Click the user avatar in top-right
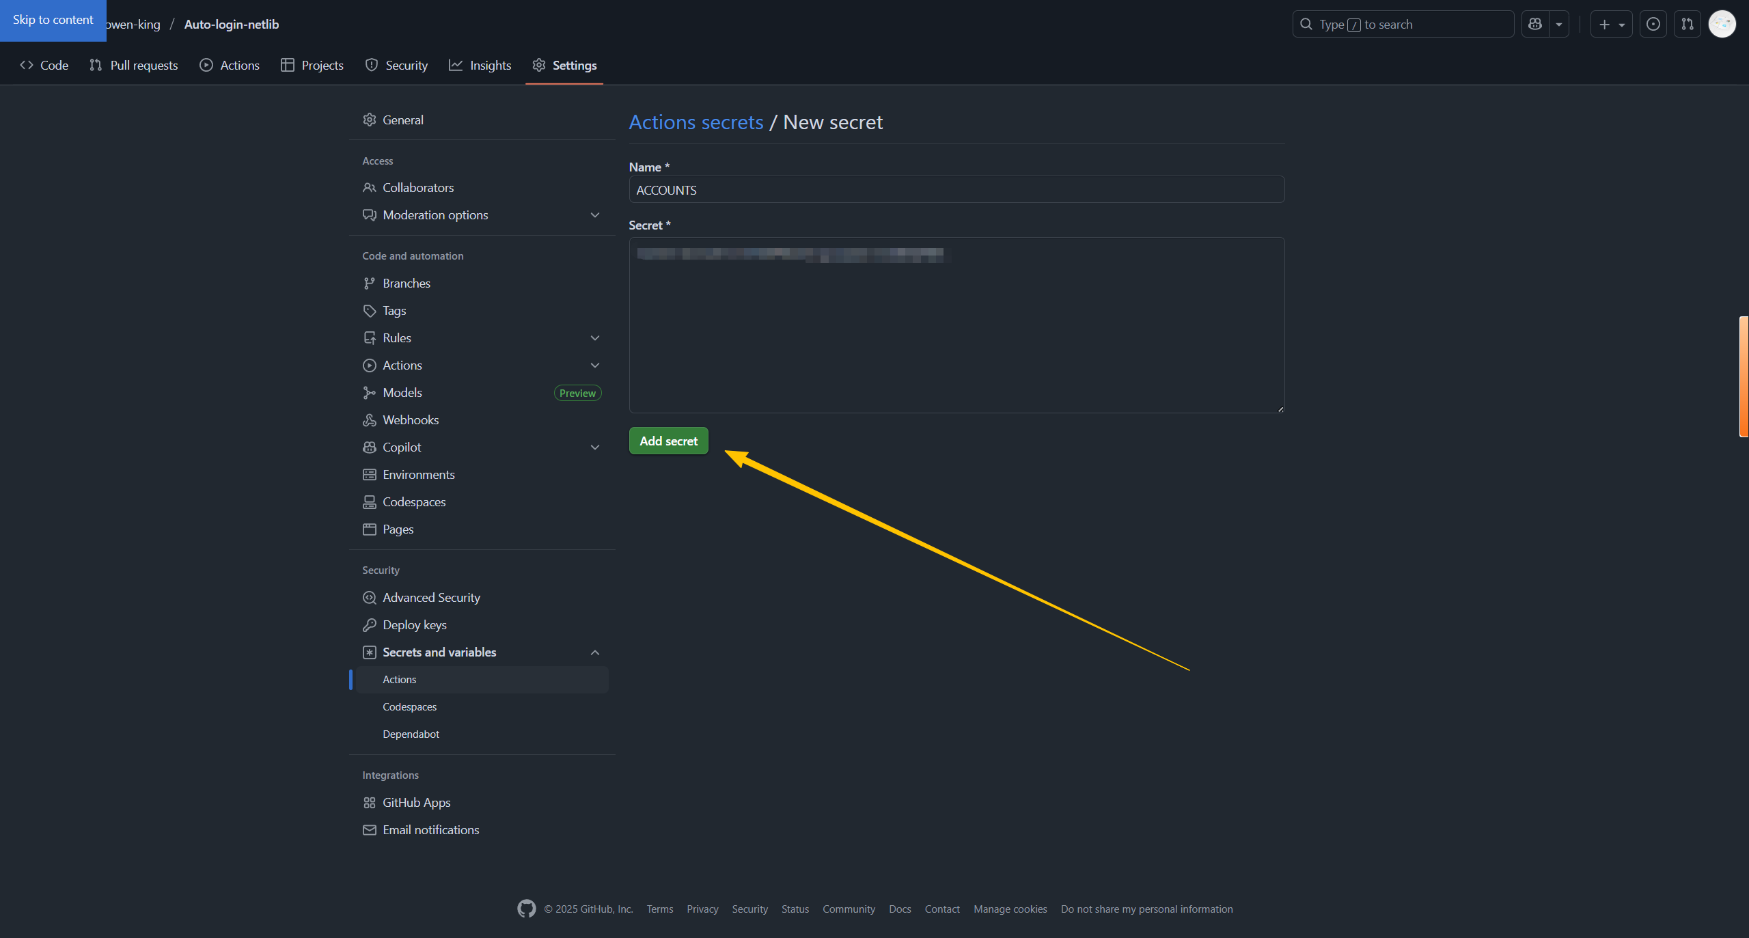This screenshot has width=1749, height=938. coord(1722,25)
